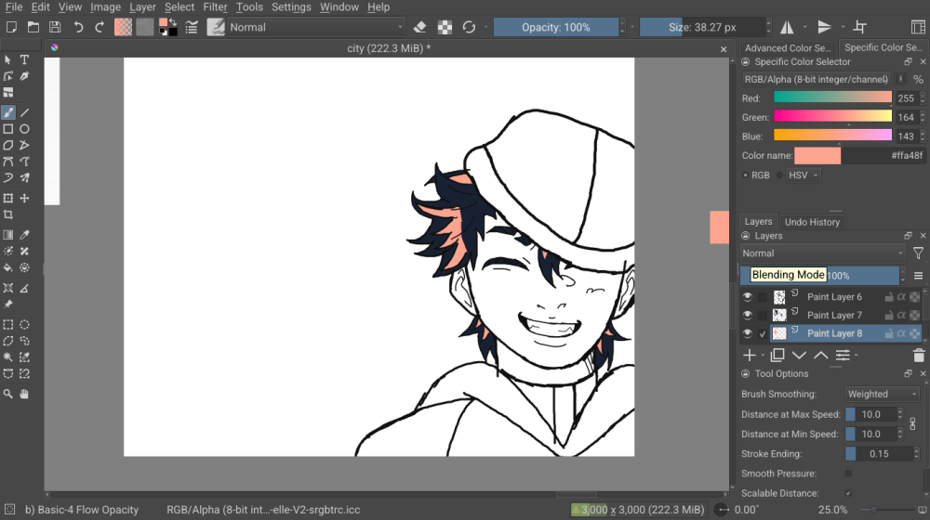The image size is (930, 520).
Task: Hide Paint Layer 7 eye icon
Action: (x=748, y=315)
